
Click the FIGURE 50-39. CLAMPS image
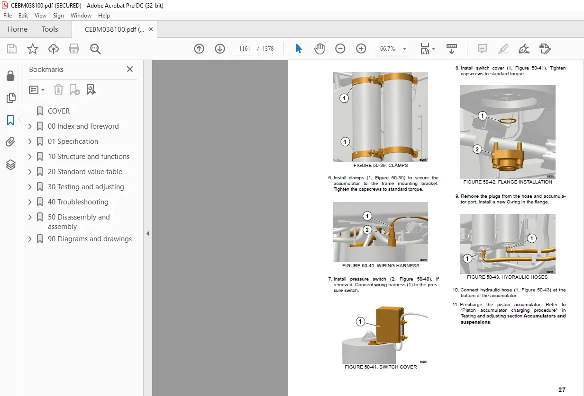pos(380,117)
